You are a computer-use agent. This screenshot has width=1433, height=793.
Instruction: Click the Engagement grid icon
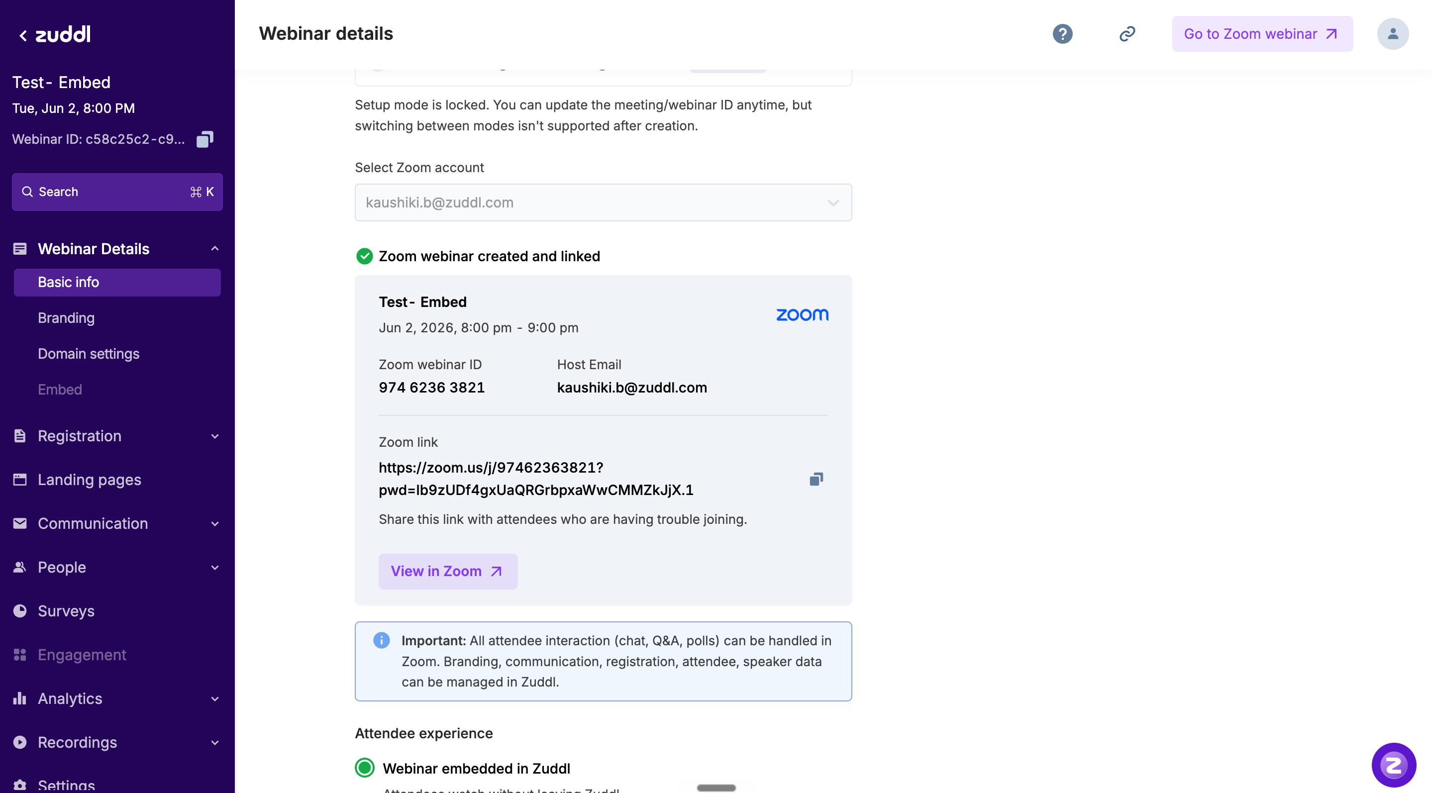pyautogui.click(x=20, y=655)
